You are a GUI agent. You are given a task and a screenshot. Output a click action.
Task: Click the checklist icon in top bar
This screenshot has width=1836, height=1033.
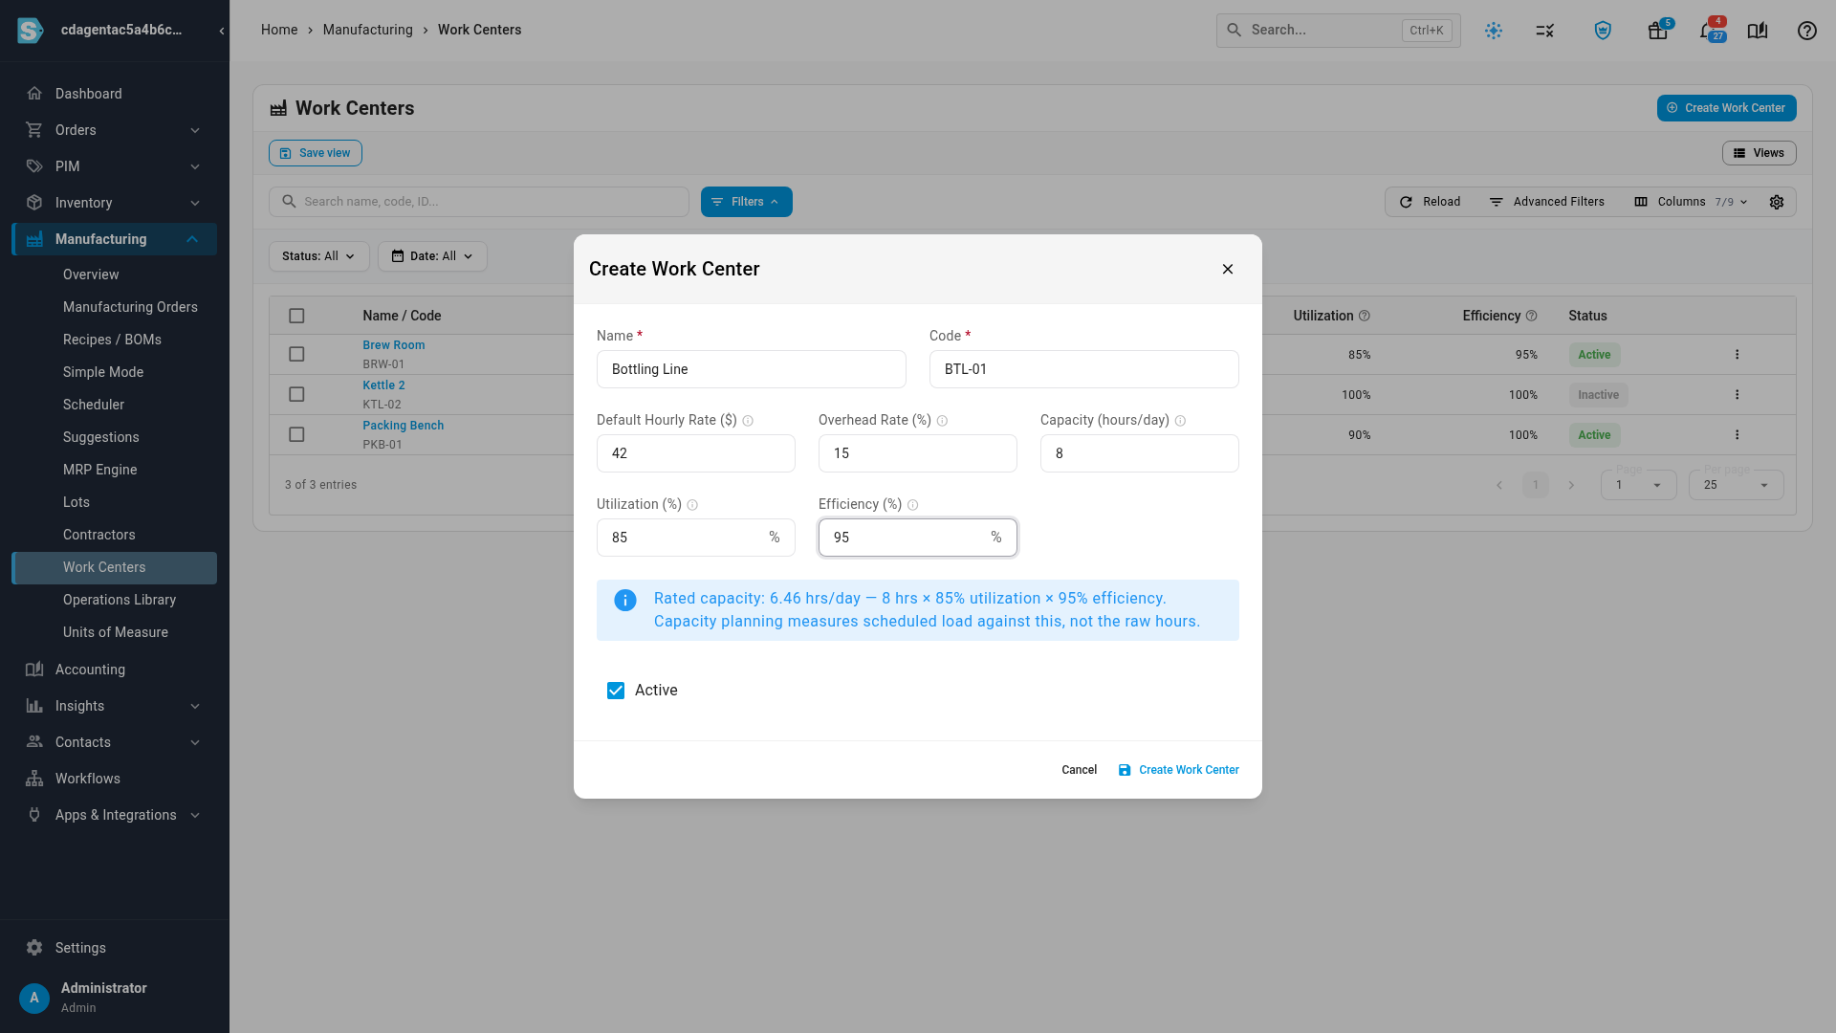(1545, 31)
